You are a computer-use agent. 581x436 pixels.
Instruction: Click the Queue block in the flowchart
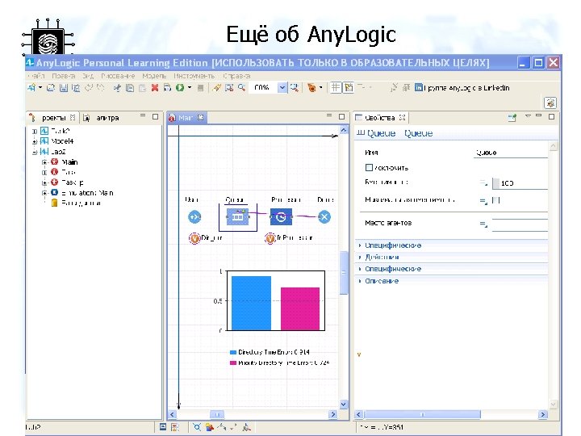[x=237, y=217]
